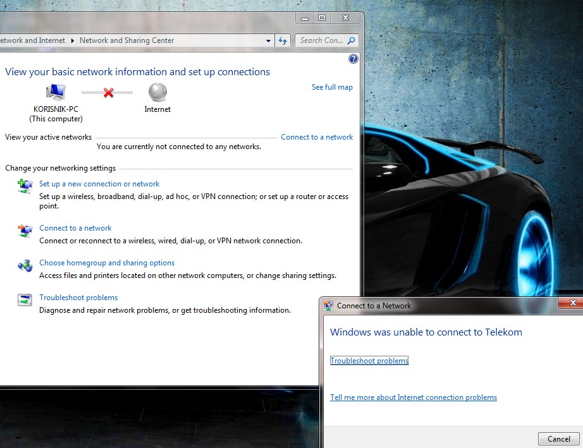
Task: Click the Choose homegroup icon
Action: coord(25,265)
